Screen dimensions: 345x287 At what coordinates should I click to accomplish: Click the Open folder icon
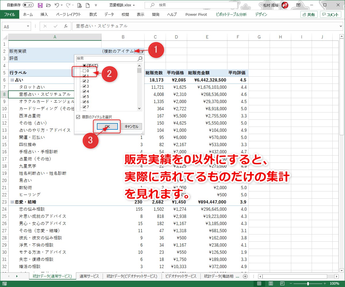(48, 5)
